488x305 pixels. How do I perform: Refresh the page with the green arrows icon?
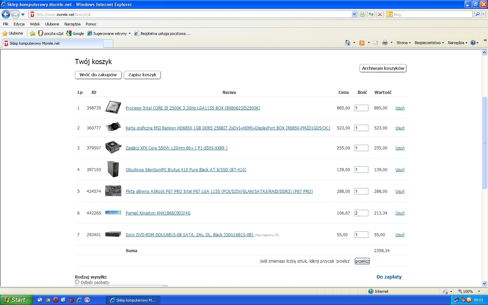coord(371,14)
